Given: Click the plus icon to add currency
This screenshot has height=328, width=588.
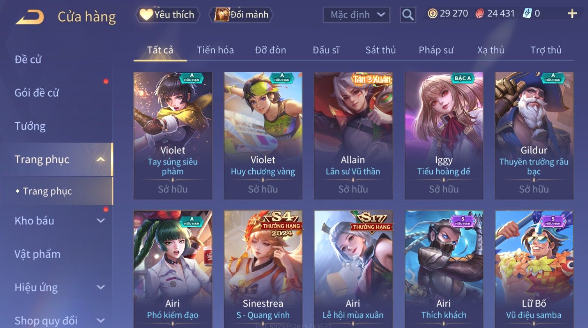Looking at the screenshot, I should click(572, 14).
